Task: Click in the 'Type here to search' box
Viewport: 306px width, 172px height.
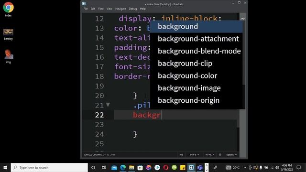Action: [49, 168]
